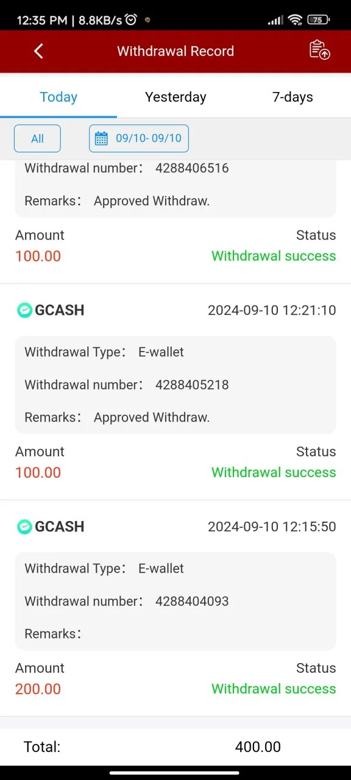The height and width of the screenshot is (780, 351).
Task: Tap Withdrawal success status for 12:21:10
Action: 274,472
